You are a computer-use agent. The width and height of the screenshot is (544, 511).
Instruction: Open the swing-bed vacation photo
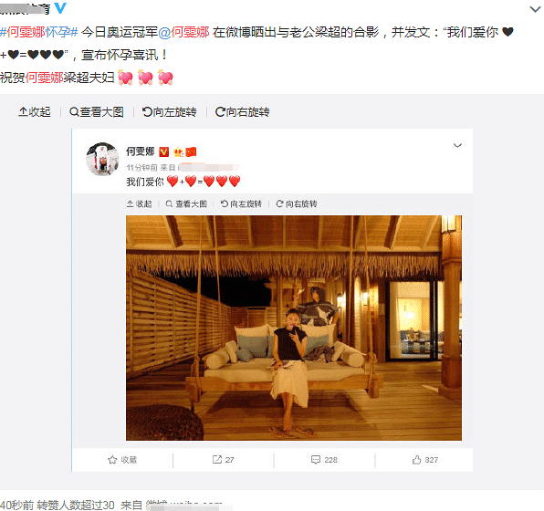tap(294, 328)
